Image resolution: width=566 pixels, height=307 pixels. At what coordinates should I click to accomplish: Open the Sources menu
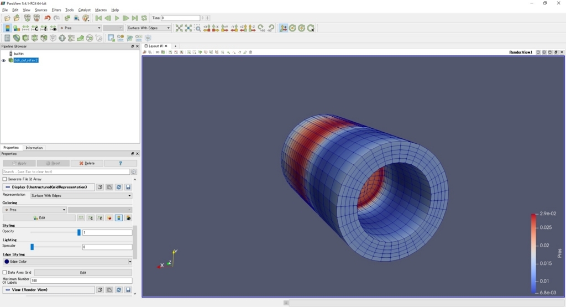(41, 10)
